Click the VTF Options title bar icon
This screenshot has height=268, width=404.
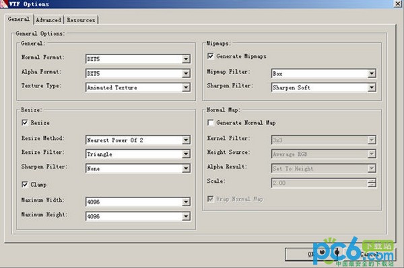3,4
